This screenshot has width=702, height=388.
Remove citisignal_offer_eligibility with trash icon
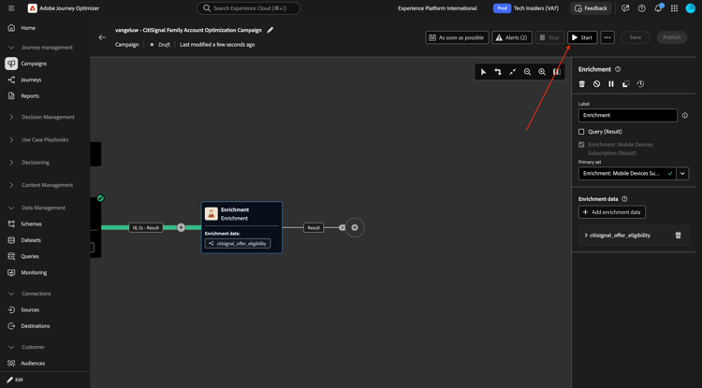click(x=678, y=235)
